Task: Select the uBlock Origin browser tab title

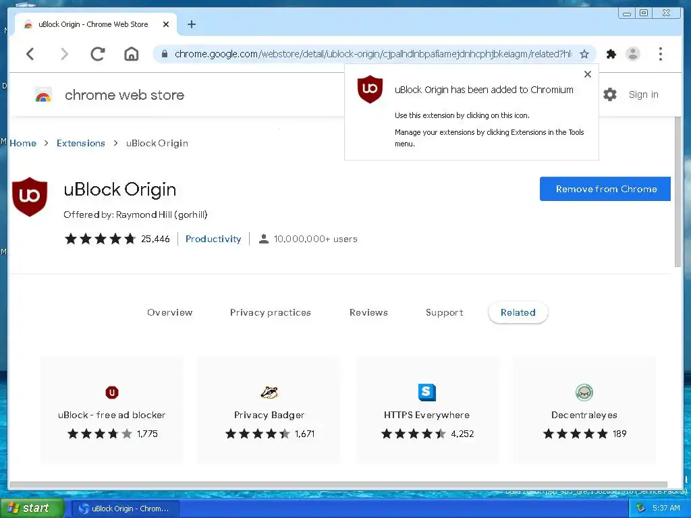Action: [x=93, y=25]
